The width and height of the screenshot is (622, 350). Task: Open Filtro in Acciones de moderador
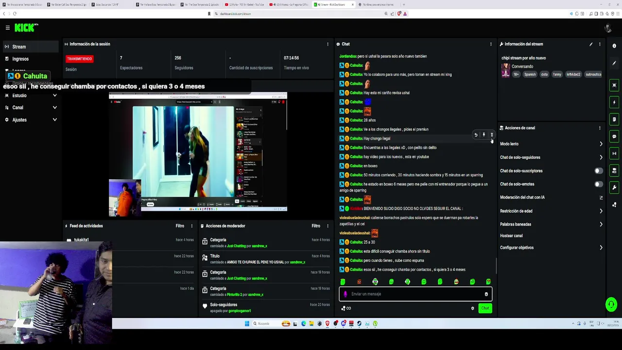point(316,226)
